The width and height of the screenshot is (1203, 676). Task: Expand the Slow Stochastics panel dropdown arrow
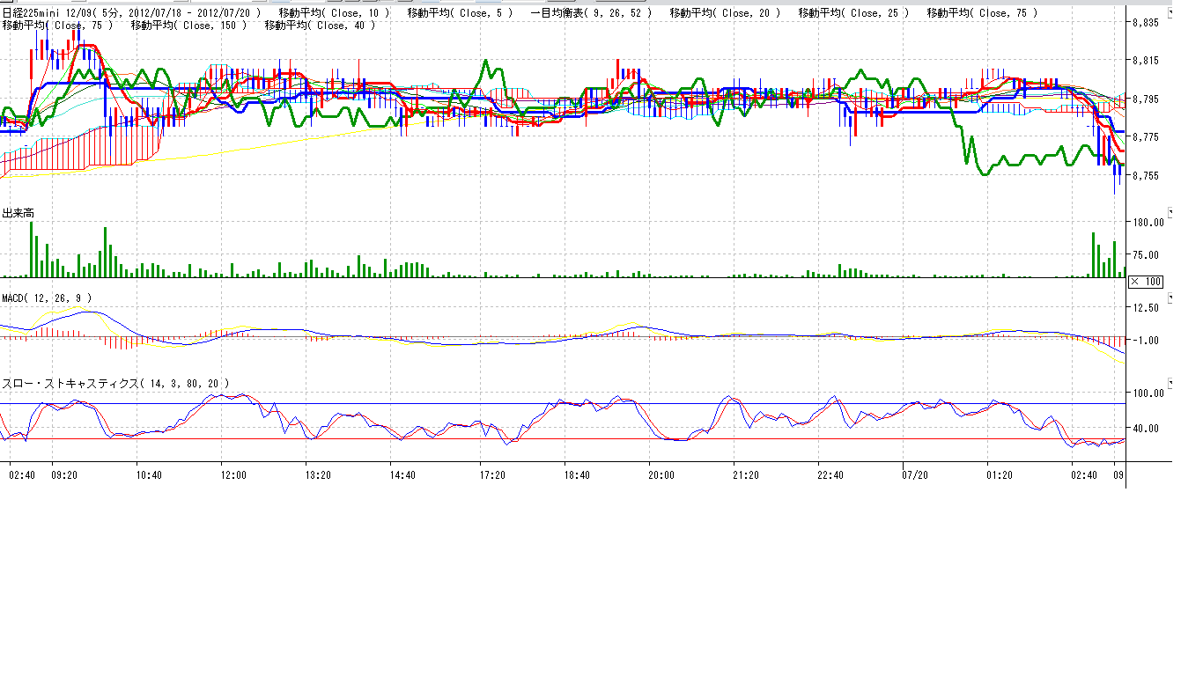[x=1170, y=383]
